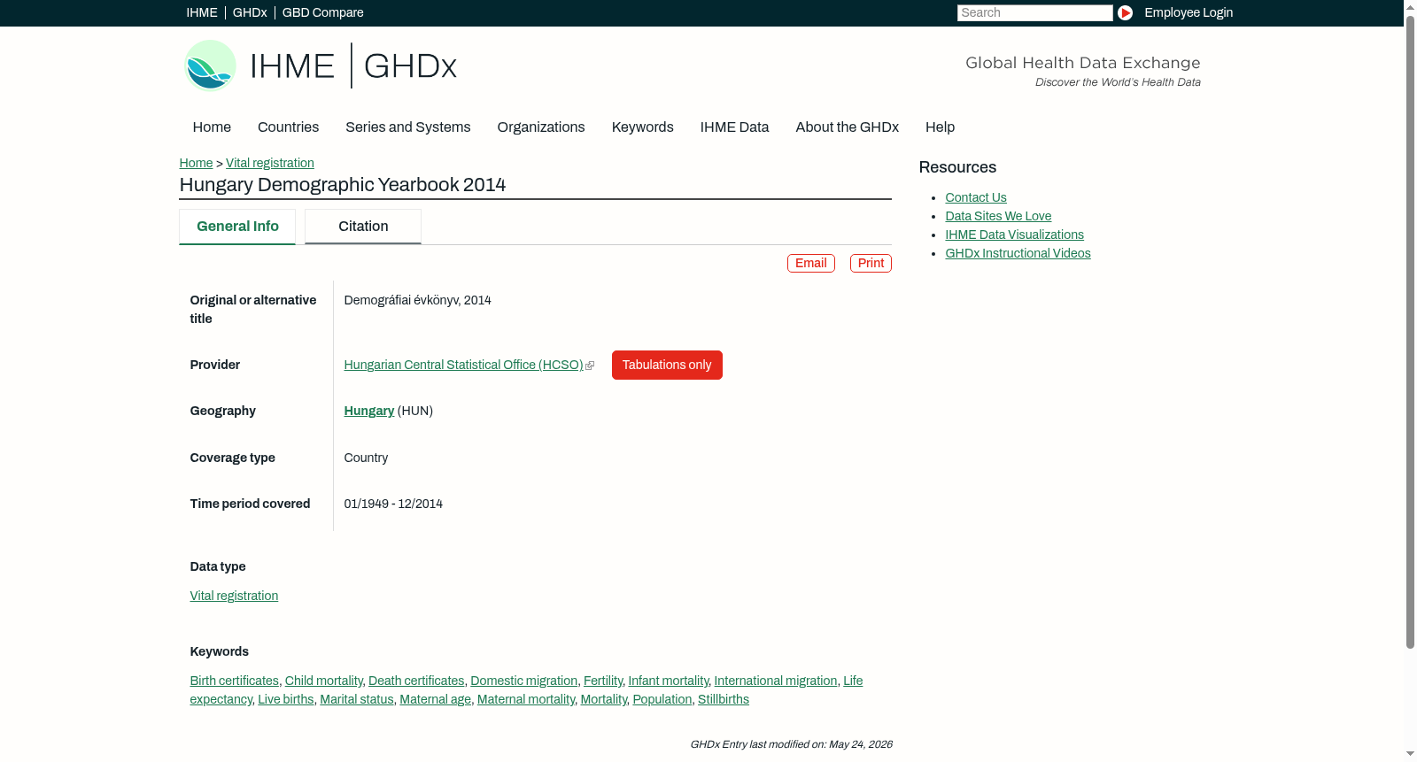1417x762 pixels.
Task: Open the Maternal mortality keyword
Action: tap(526, 699)
